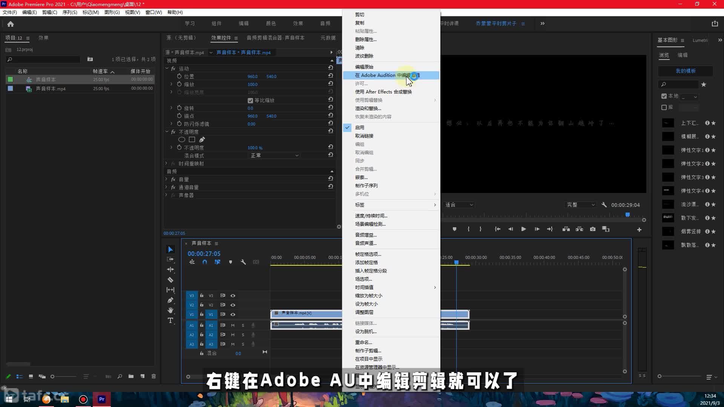Choose Unlink in the context menu
The width and height of the screenshot is (724, 407).
[391, 136]
